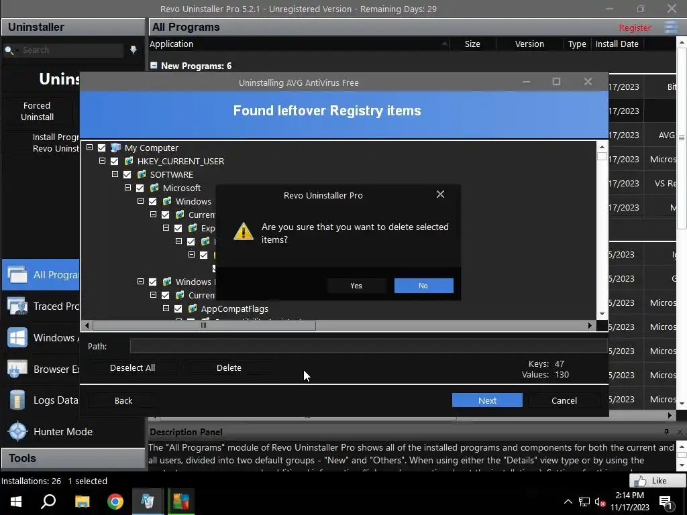Viewport: 687px width, 515px height.
Task: Open the Uninstaller section tab
Action: click(72, 27)
